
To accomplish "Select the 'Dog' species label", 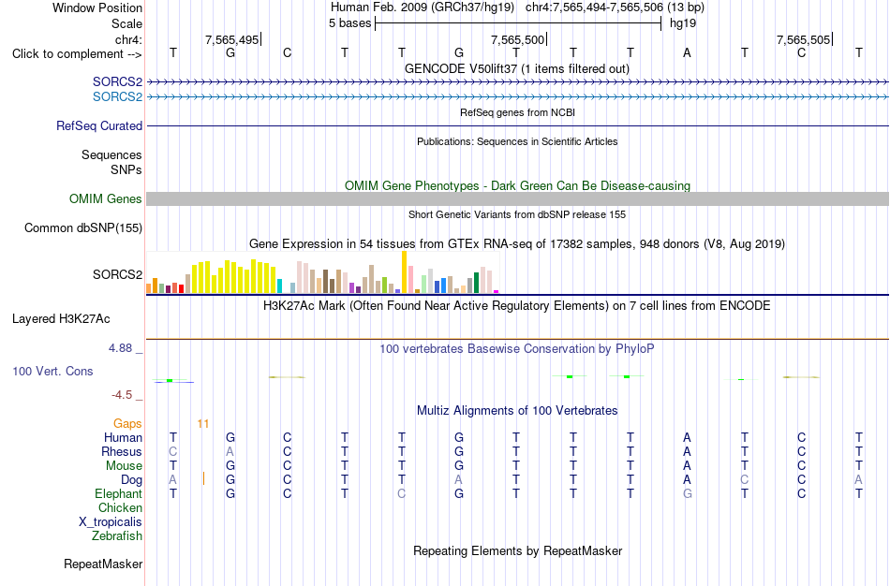I will 132,480.
